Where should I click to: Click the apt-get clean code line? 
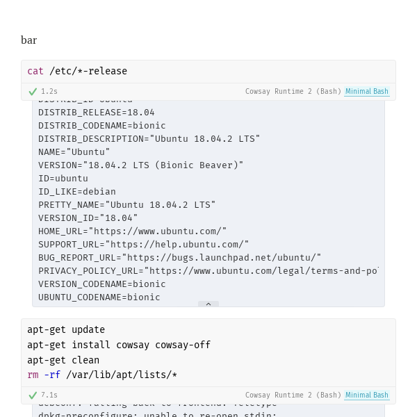click(63, 360)
